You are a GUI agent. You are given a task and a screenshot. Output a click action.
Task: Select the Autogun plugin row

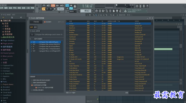[109, 26]
